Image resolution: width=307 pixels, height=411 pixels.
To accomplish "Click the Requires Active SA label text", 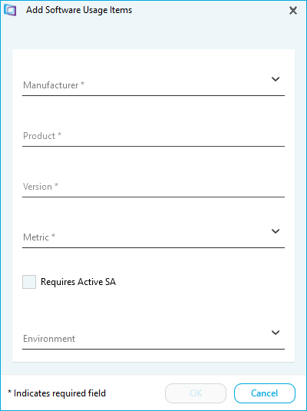I will pos(78,282).
